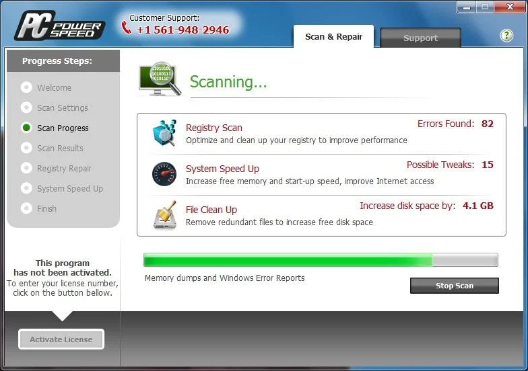The height and width of the screenshot is (371, 528).
Task: Click the scanning monitor magnifier icon
Action: pyautogui.click(x=160, y=79)
